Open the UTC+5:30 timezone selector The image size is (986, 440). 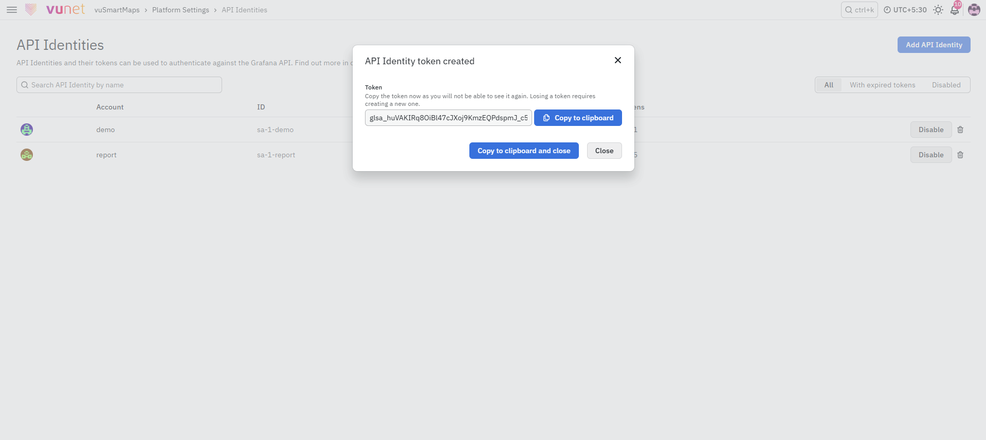point(905,10)
